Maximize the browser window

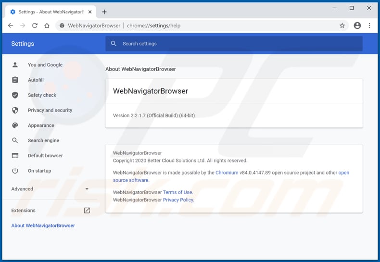[352, 8]
